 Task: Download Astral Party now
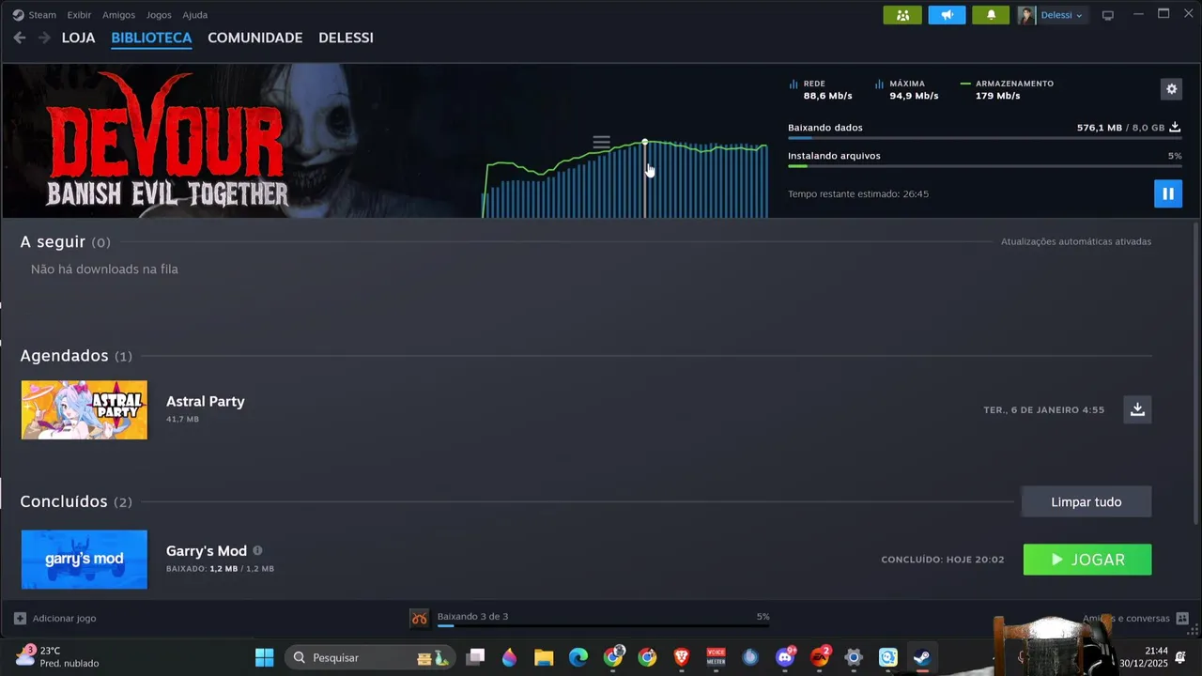pyautogui.click(x=1137, y=409)
